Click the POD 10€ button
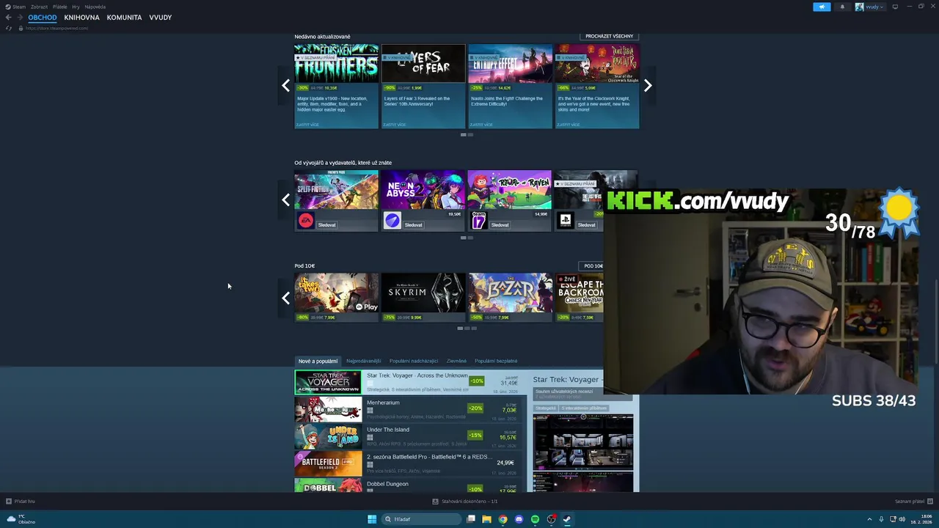The height and width of the screenshot is (528, 939). [593, 266]
